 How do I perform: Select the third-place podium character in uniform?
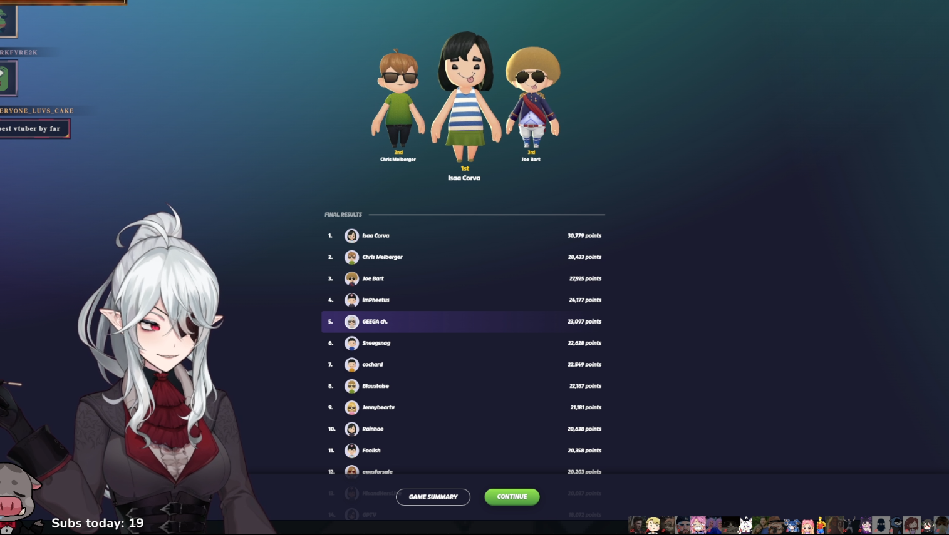(x=532, y=98)
